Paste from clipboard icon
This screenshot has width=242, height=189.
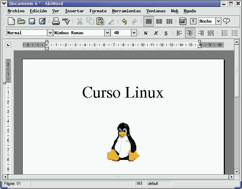[100, 21]
